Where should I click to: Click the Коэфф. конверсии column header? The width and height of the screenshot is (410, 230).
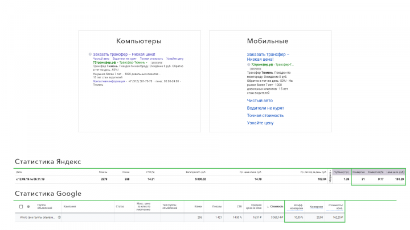(297, 207)
